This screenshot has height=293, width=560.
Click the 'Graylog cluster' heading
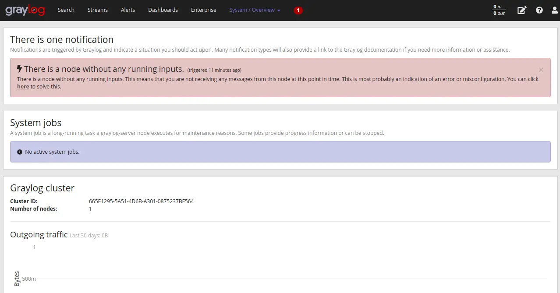(x=43, y=188)
